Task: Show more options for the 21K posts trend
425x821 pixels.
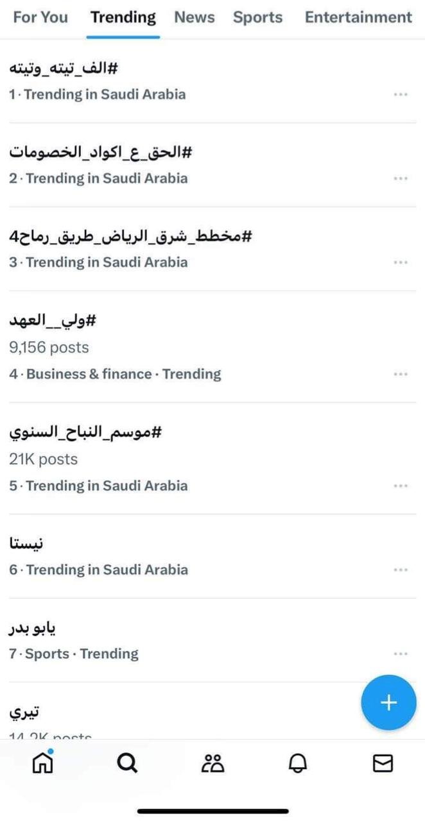Action: coord(401,486)
